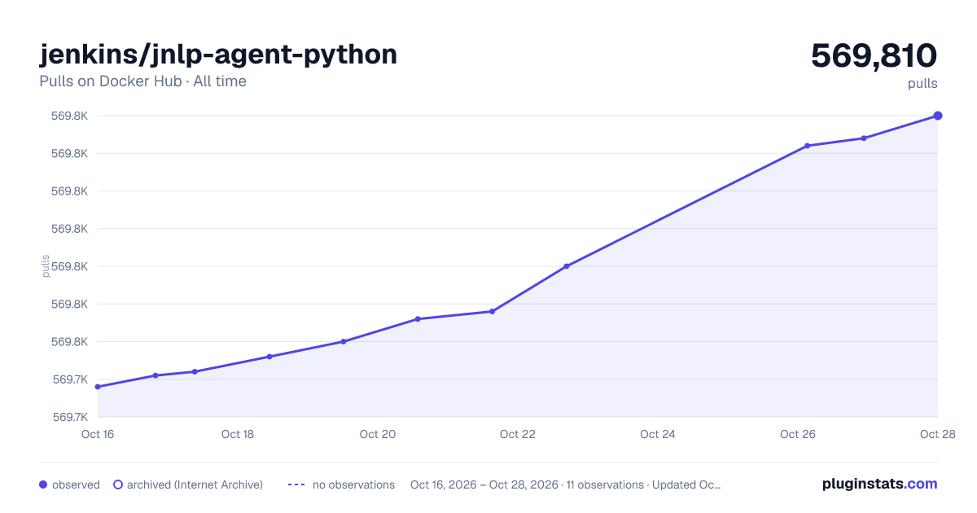Click the data point just after Oct 26

pyautogui.click(x=807, y=146)
